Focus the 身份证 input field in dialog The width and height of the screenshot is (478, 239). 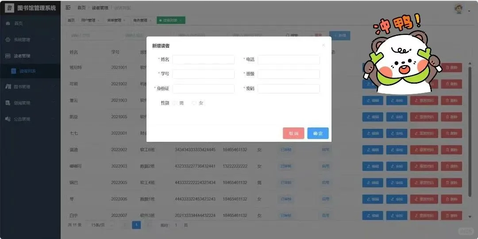[203, 89]
